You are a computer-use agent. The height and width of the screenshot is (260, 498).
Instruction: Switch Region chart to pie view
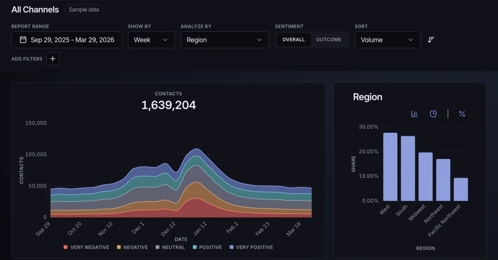pyautogui.click(x=433, y=114)
